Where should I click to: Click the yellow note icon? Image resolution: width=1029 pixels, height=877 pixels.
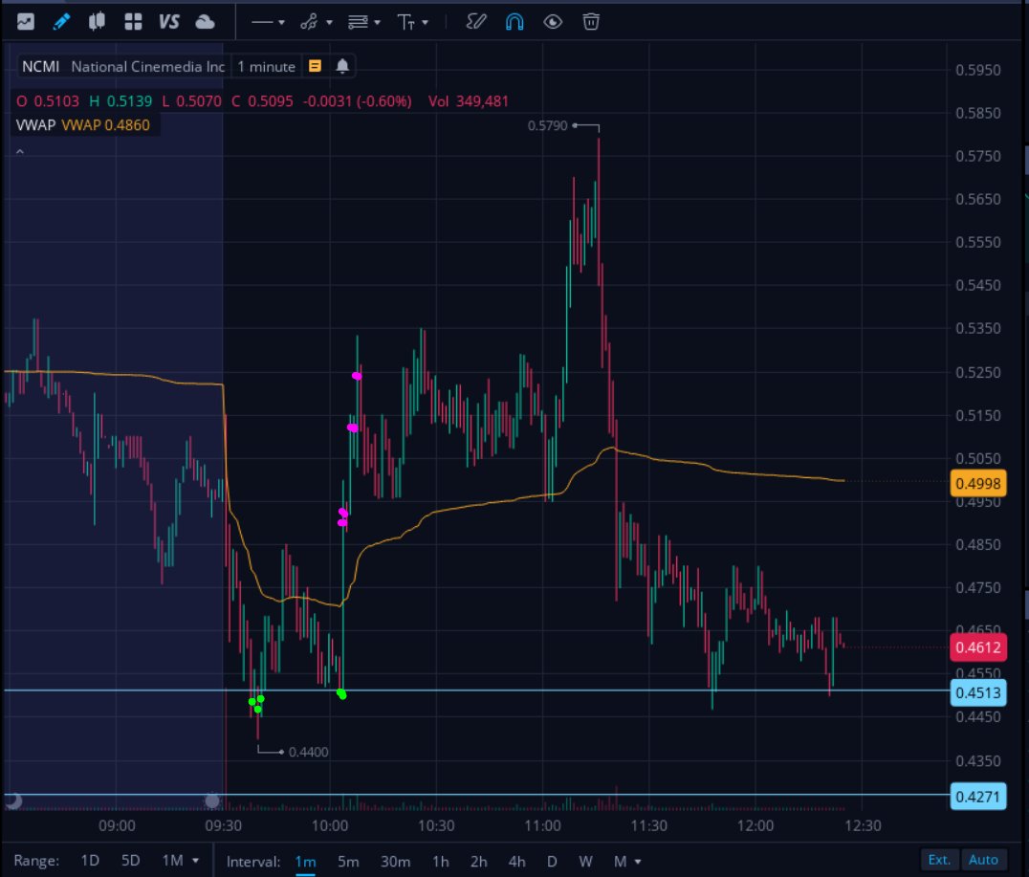pos(315,66)
